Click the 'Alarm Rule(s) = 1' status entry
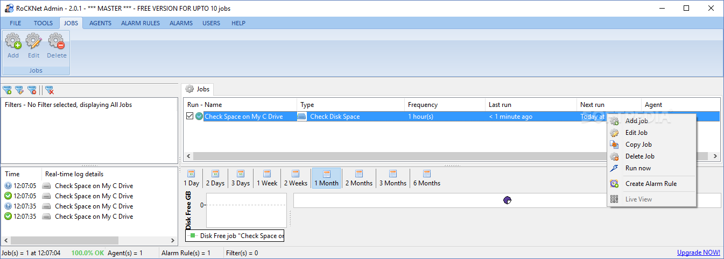Image resolution: width=724 pixels, height=259 pixels. click(x=186, y=253)
